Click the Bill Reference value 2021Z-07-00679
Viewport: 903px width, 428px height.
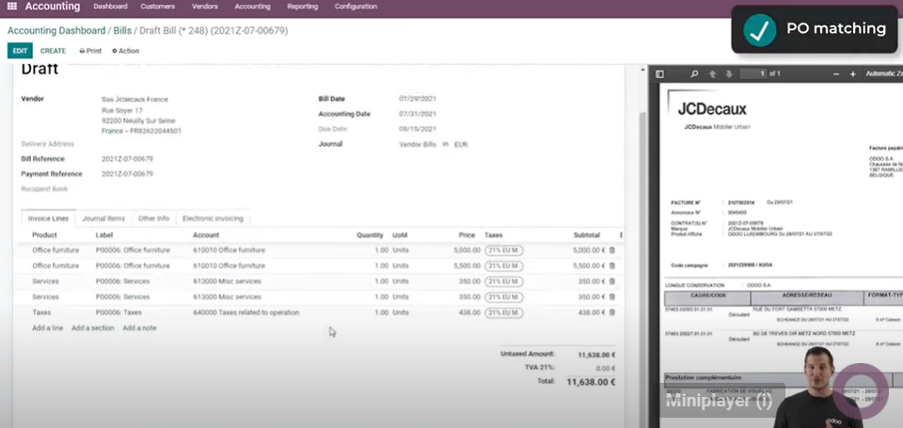tap(127, 159)
